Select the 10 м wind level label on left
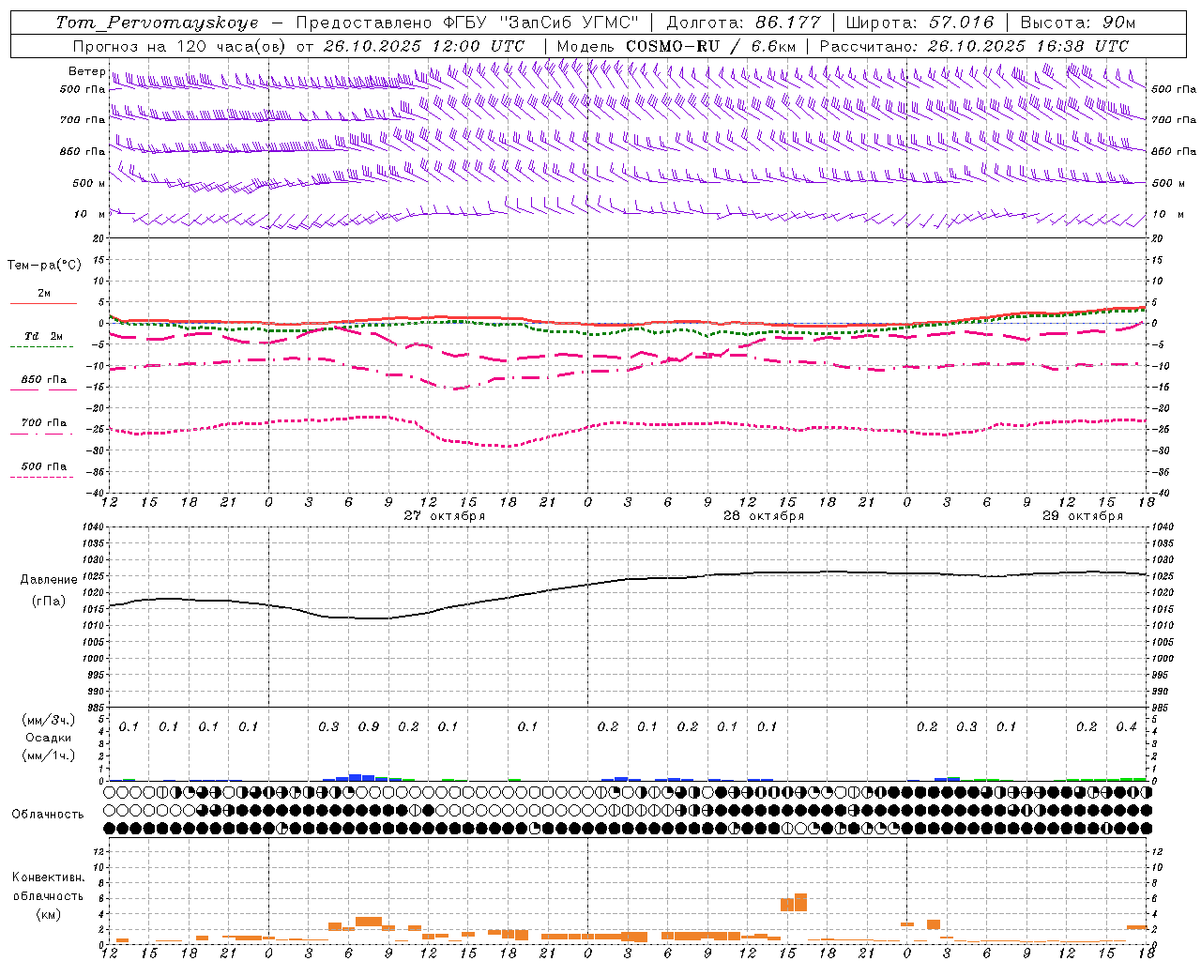The width and height of the screenshot is (1201, 961). click(x=89, y=214)
